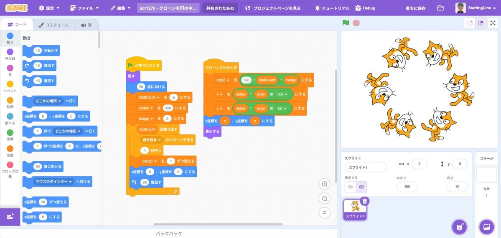
Task: Open the 編集 menu
Action: click(120, 8)
